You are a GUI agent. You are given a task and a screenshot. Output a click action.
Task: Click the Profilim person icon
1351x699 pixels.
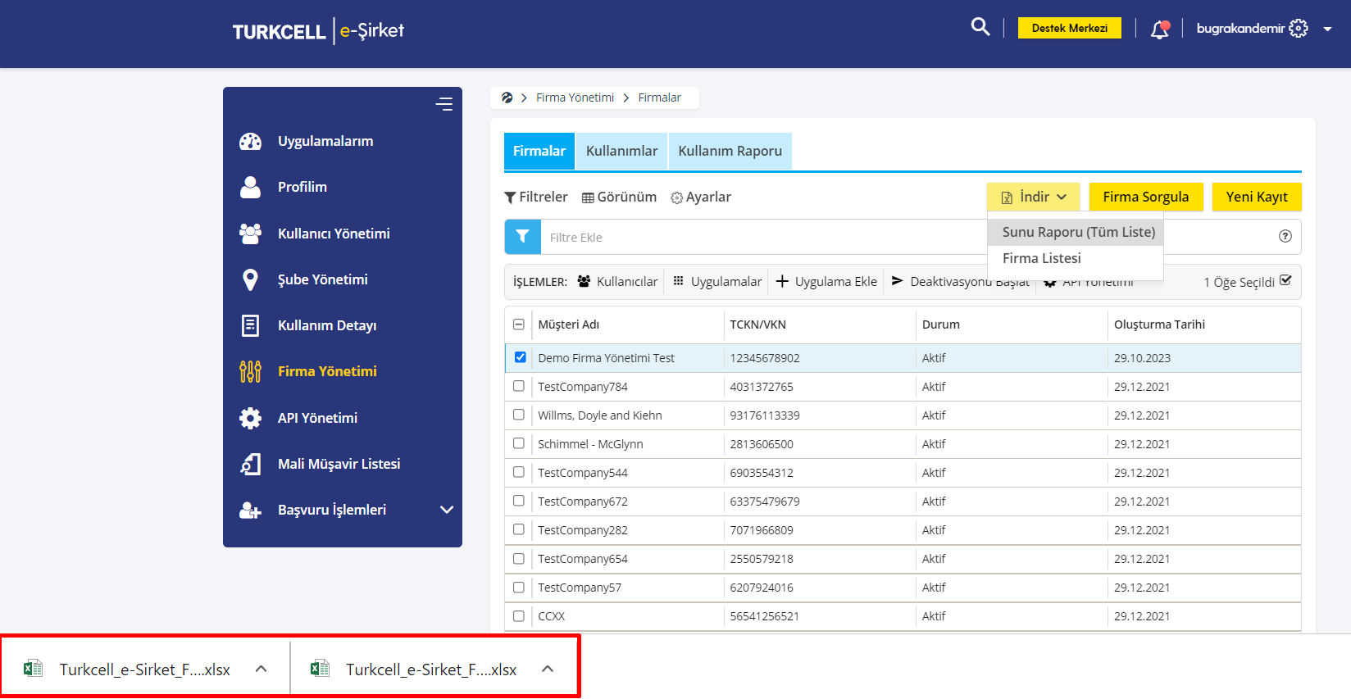(x=250, y=187)
